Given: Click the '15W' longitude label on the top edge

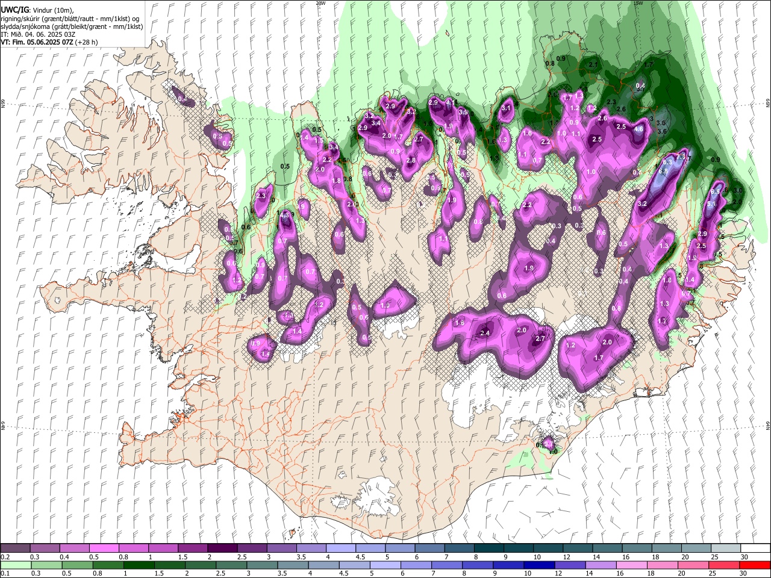Looking at the screenshot, I should 638,3.
